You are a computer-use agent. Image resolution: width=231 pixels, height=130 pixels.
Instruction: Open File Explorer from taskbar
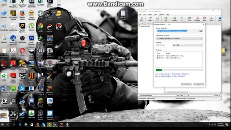click(26, 125)
